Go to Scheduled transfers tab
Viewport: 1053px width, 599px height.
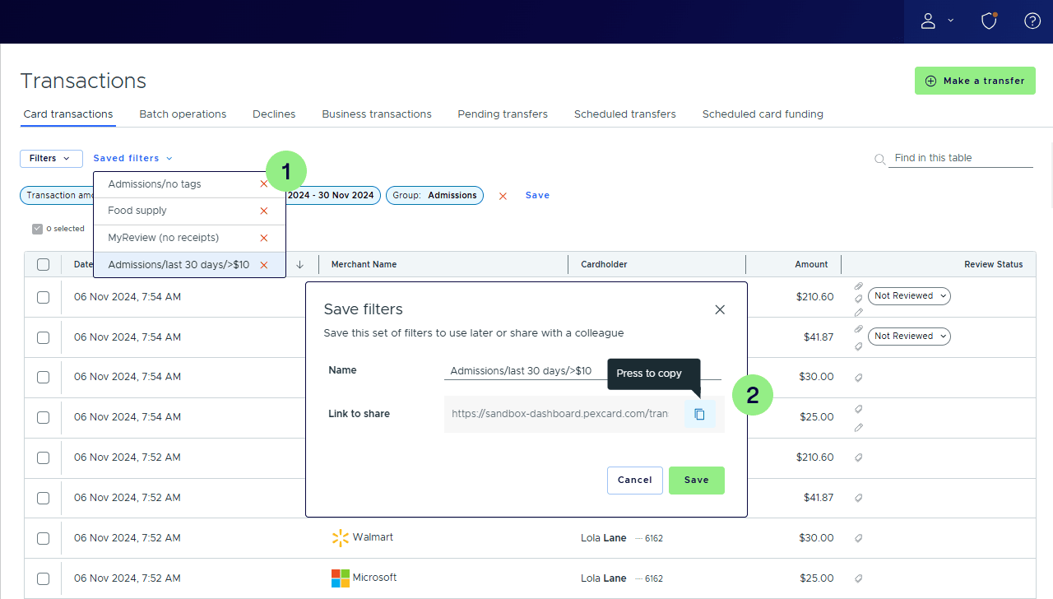(x=625, y=114)
